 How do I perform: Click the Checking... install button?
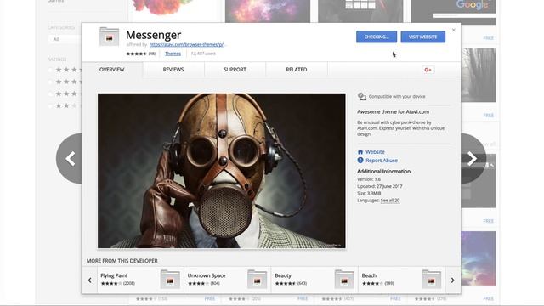377,37
